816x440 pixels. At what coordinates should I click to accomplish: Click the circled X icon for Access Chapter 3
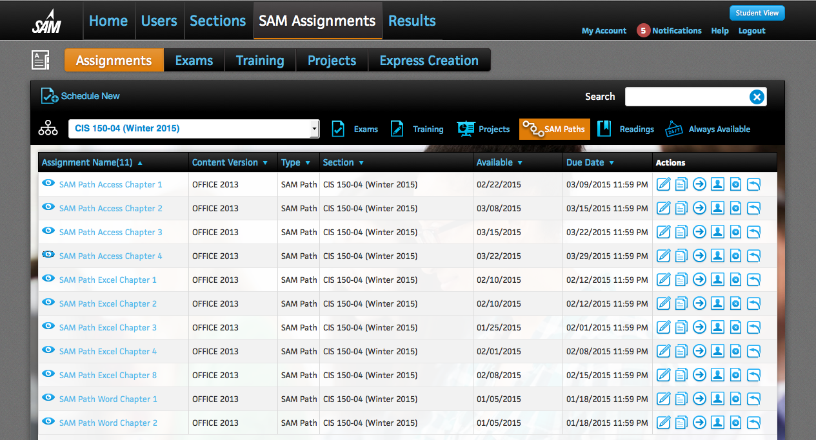[x=735, y=232]
